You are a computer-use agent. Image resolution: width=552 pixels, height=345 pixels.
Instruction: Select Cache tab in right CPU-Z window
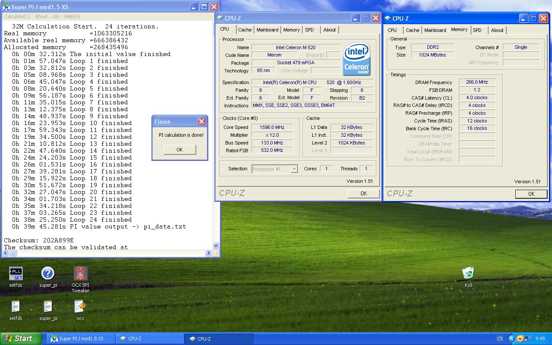(412, 30)
